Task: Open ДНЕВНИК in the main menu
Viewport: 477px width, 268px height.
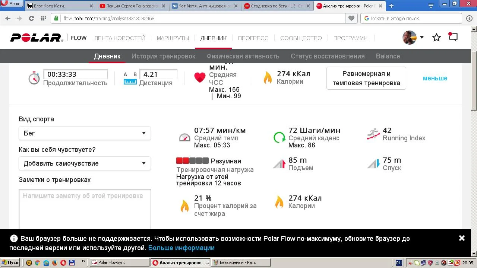Action: click(213, 38)
